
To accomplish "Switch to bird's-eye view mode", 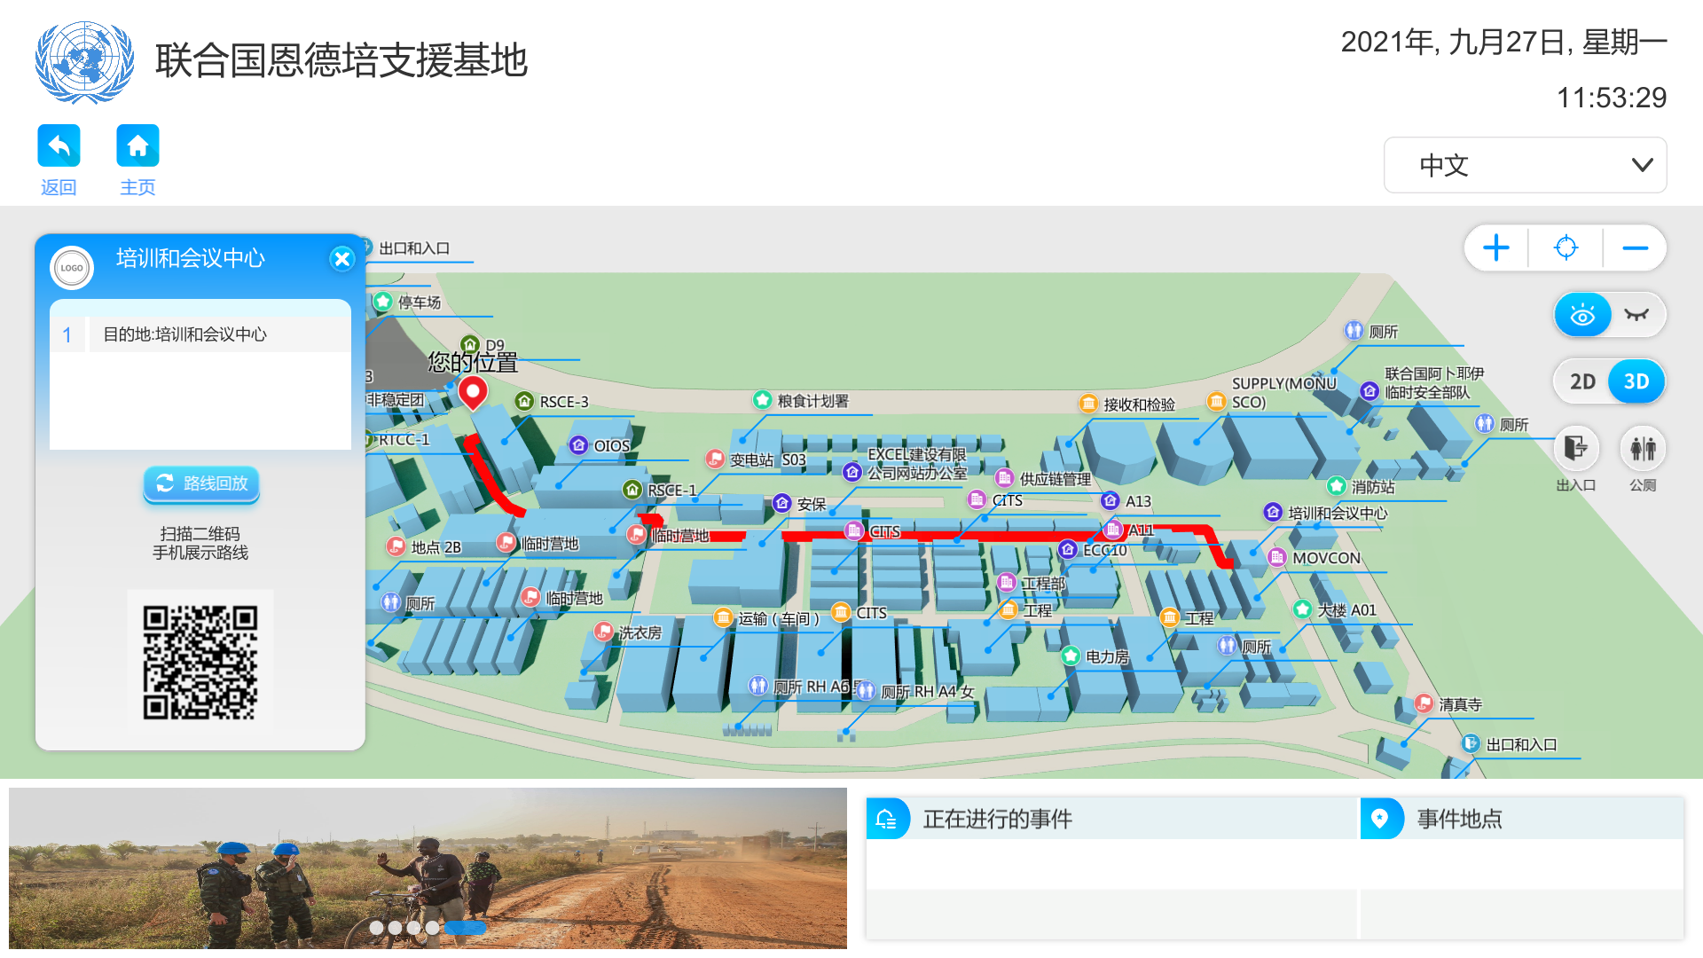I will [x=1636, y=314].
